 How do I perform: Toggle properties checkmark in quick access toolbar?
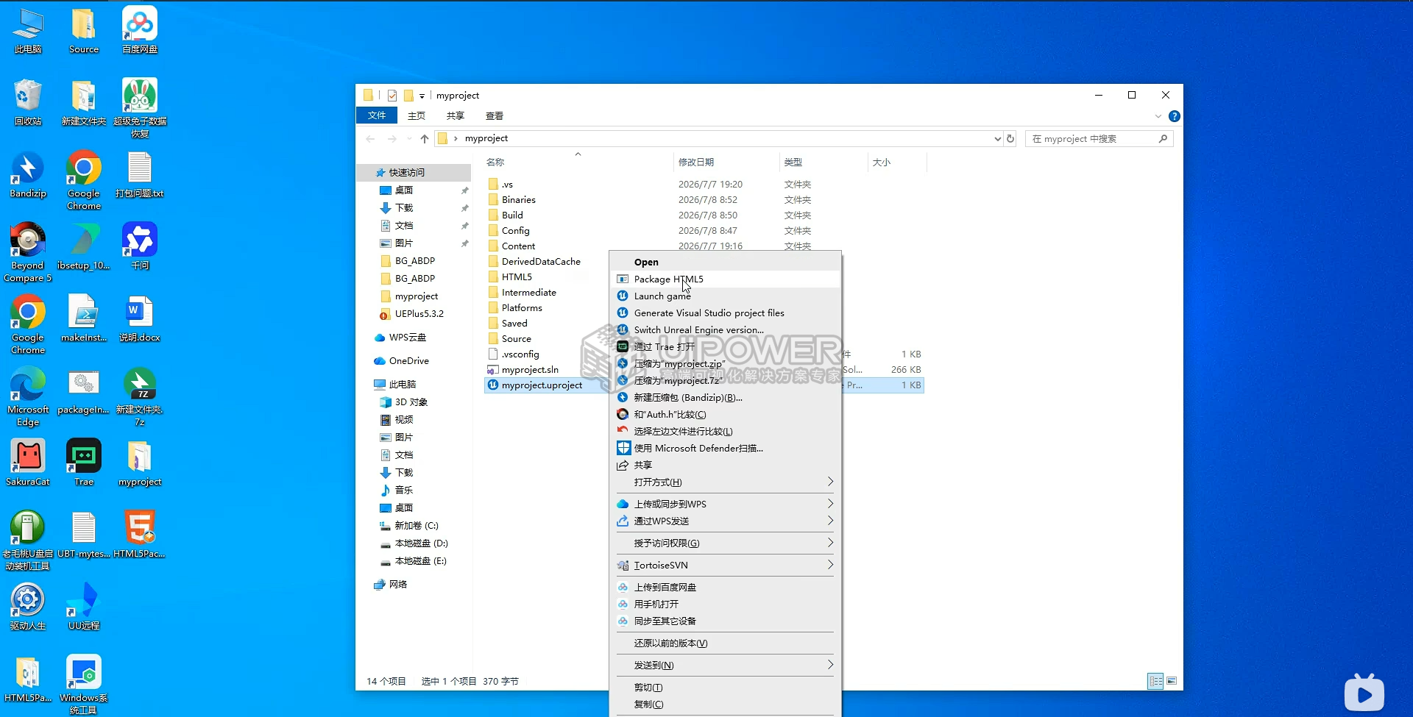[x=392, y=96]
